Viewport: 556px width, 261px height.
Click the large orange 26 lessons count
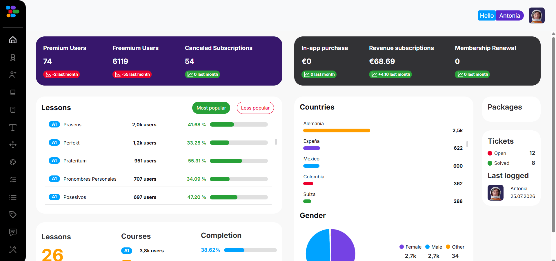(52, 255)
